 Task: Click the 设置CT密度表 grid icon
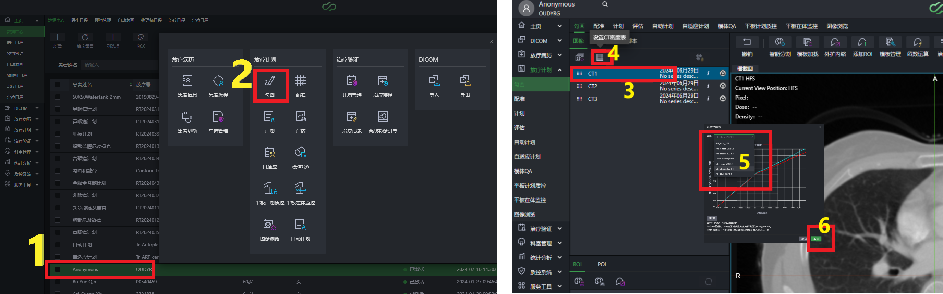pyautogui.click(x=599, y=57)
